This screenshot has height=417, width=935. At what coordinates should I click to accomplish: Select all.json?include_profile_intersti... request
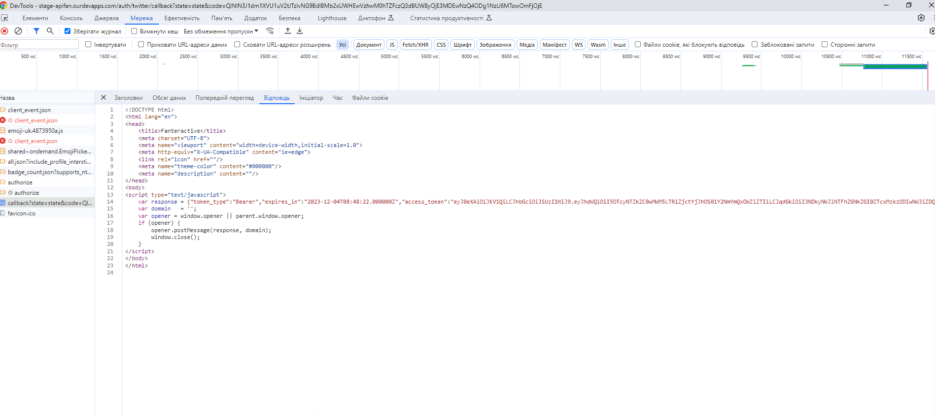pos(47,162)
